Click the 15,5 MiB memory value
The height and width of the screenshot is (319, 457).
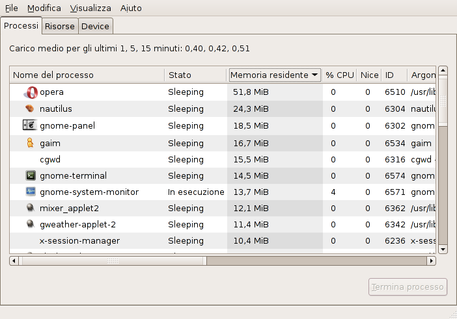pos(251,160)
